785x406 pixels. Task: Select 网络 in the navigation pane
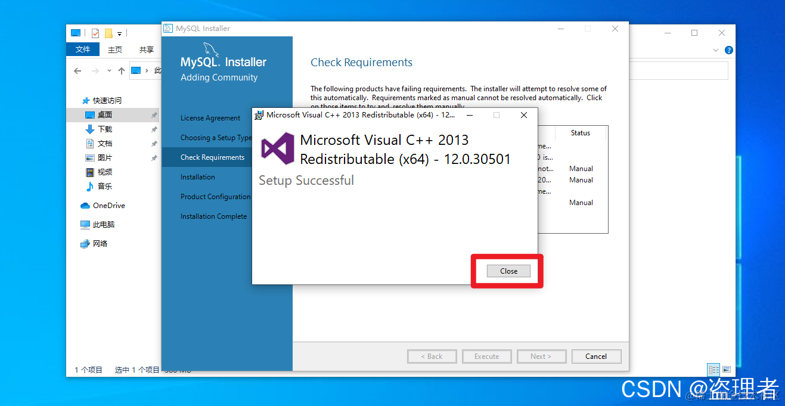(100, 244)
